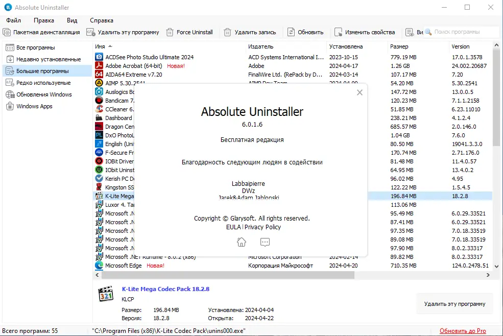Click 'Удалить эту программу' in the toolbar
503x336 pixels.
[123, 32]
